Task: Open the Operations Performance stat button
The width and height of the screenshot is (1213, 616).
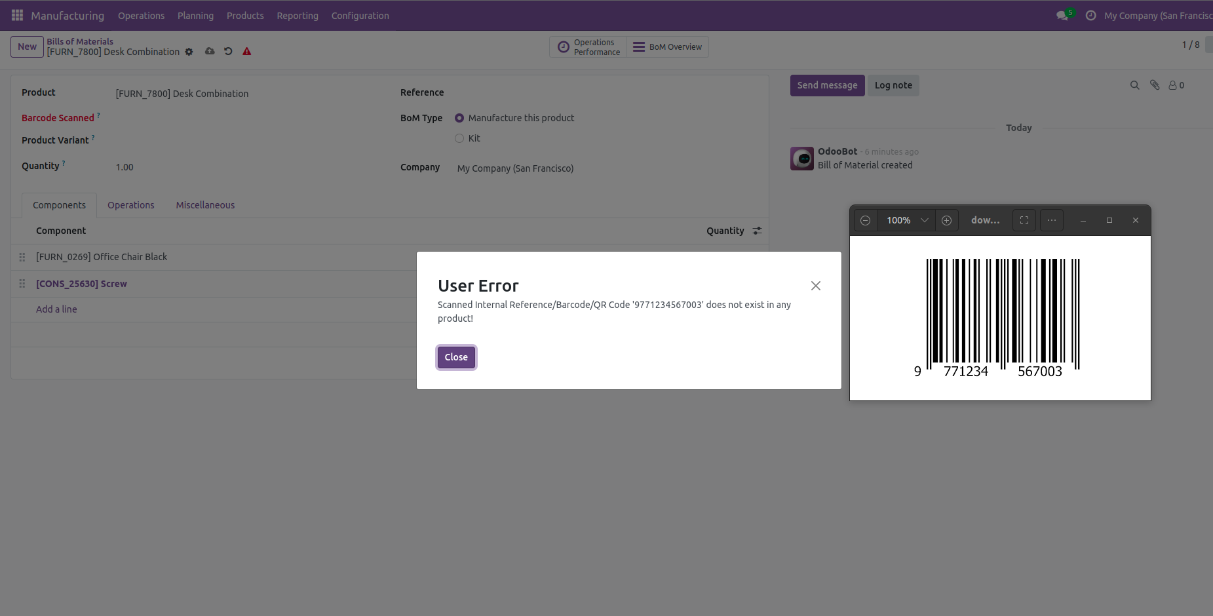Action: (588, 47)
